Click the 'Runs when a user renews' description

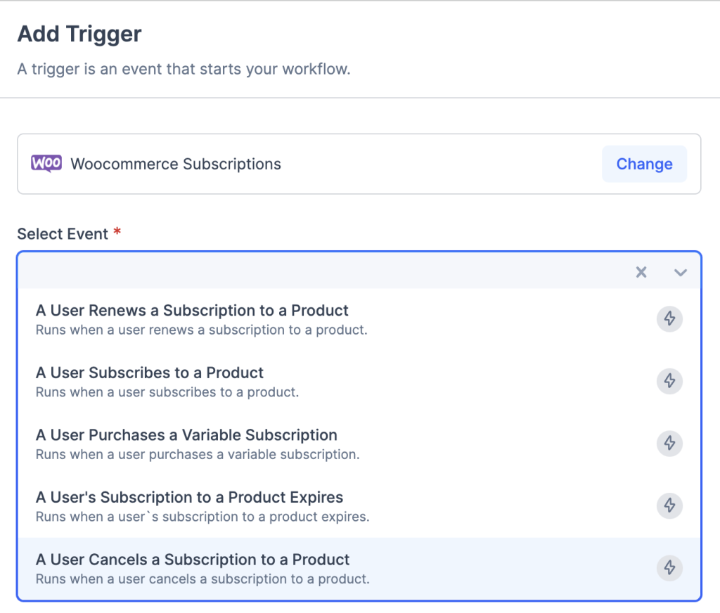[x=201, y=330]
